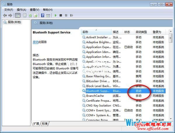Click gear icon of Bluetooth Supp... row
Viewport: 175px width, 133px height.
tap(84, 91)
